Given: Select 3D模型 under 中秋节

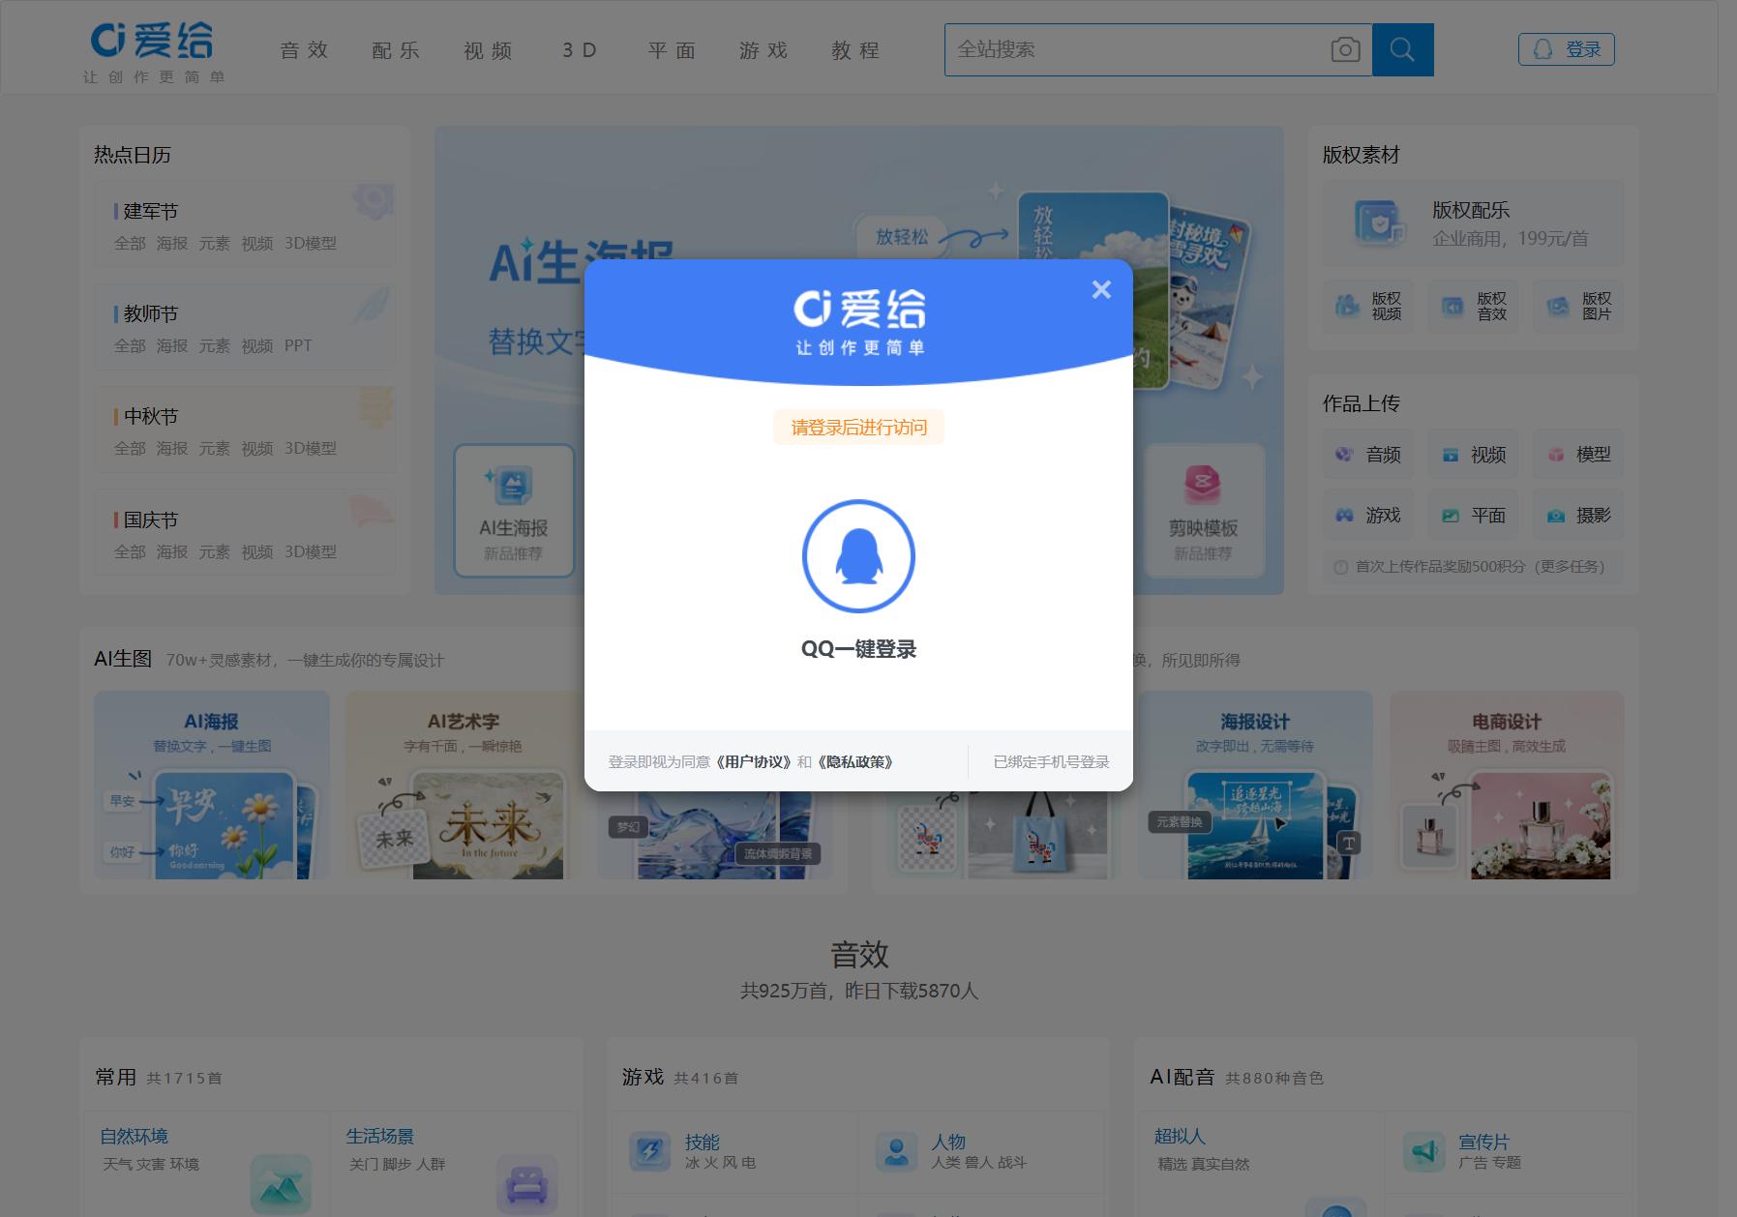Looking at the screenshot, I should tap(311, 448).
